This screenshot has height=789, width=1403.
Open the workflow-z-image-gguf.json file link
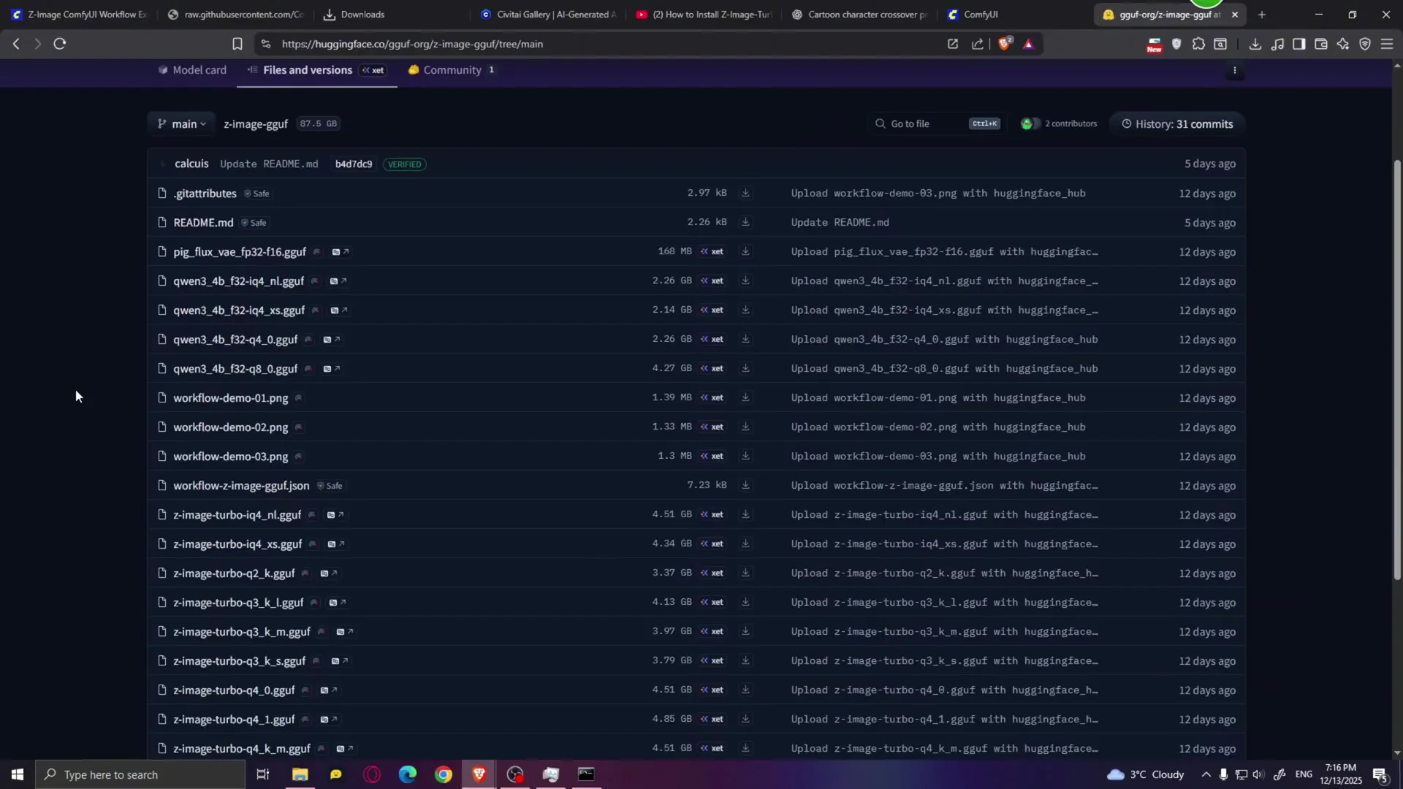(241, 486)
